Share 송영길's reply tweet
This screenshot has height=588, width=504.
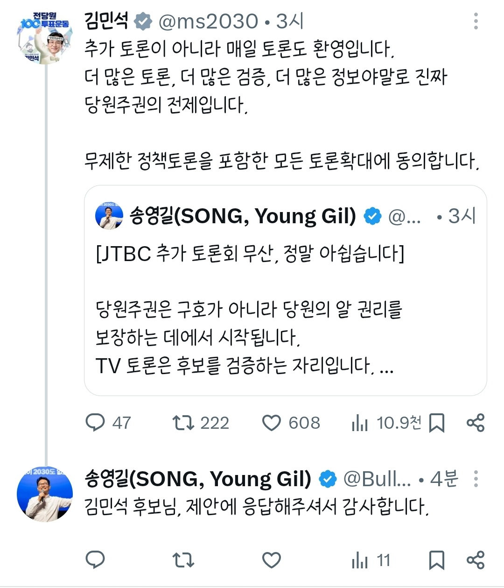[x=476, y=560]
